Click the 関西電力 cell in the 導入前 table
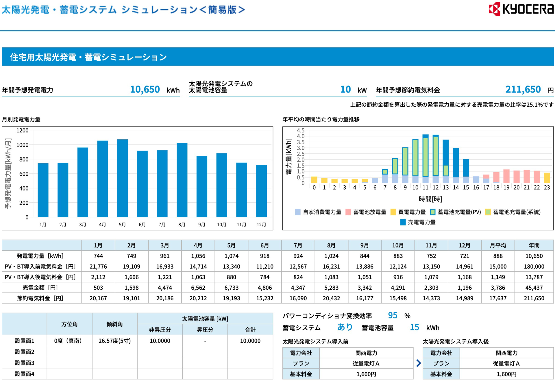The image size is (555, 381). tap(366, 353)
